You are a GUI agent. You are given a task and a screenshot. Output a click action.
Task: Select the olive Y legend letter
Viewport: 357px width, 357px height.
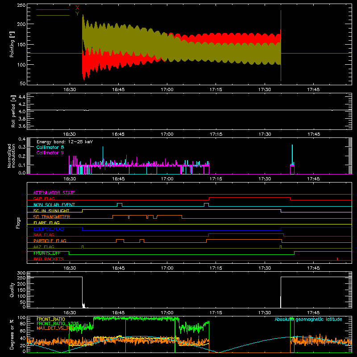(77, 14)
